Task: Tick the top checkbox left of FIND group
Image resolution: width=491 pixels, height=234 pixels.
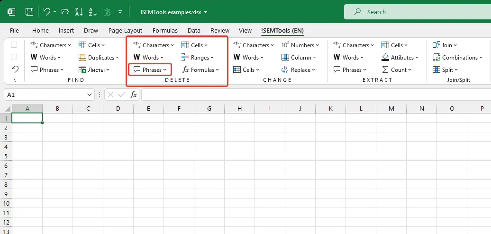Action: tap(14, 45)
